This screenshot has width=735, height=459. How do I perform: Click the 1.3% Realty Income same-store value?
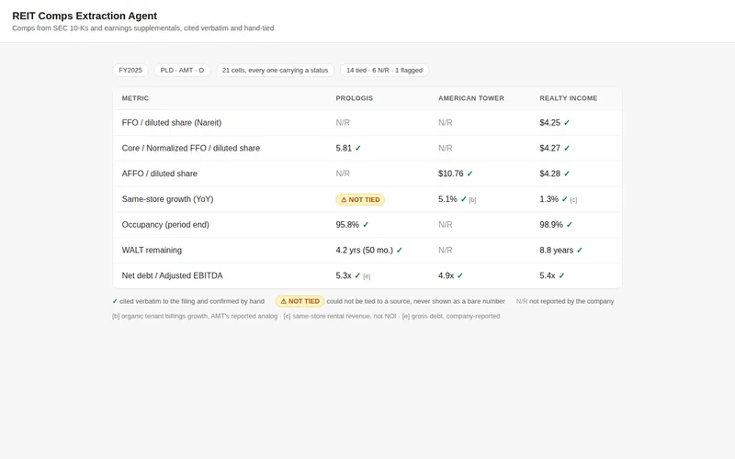tap(548, 199)
